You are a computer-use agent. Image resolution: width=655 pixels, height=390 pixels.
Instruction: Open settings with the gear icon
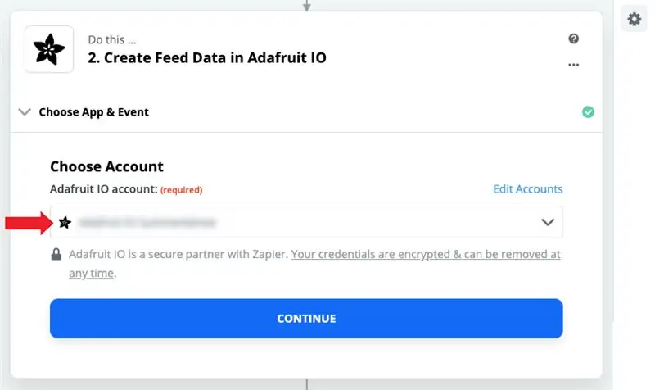(634, 19)
